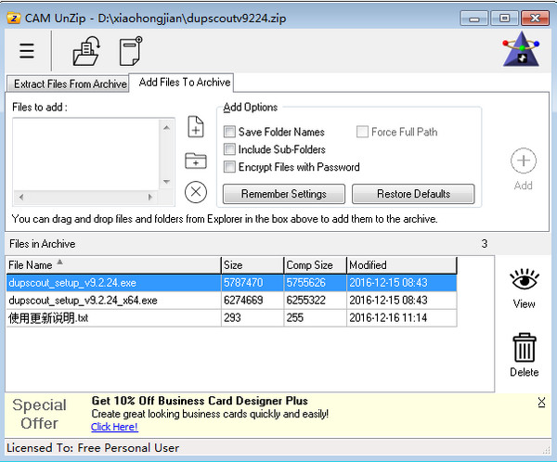The height and width of the screenshot is (462, 557).
Task: Click the Add plus circle button
Action: click(x=524, y=161)
